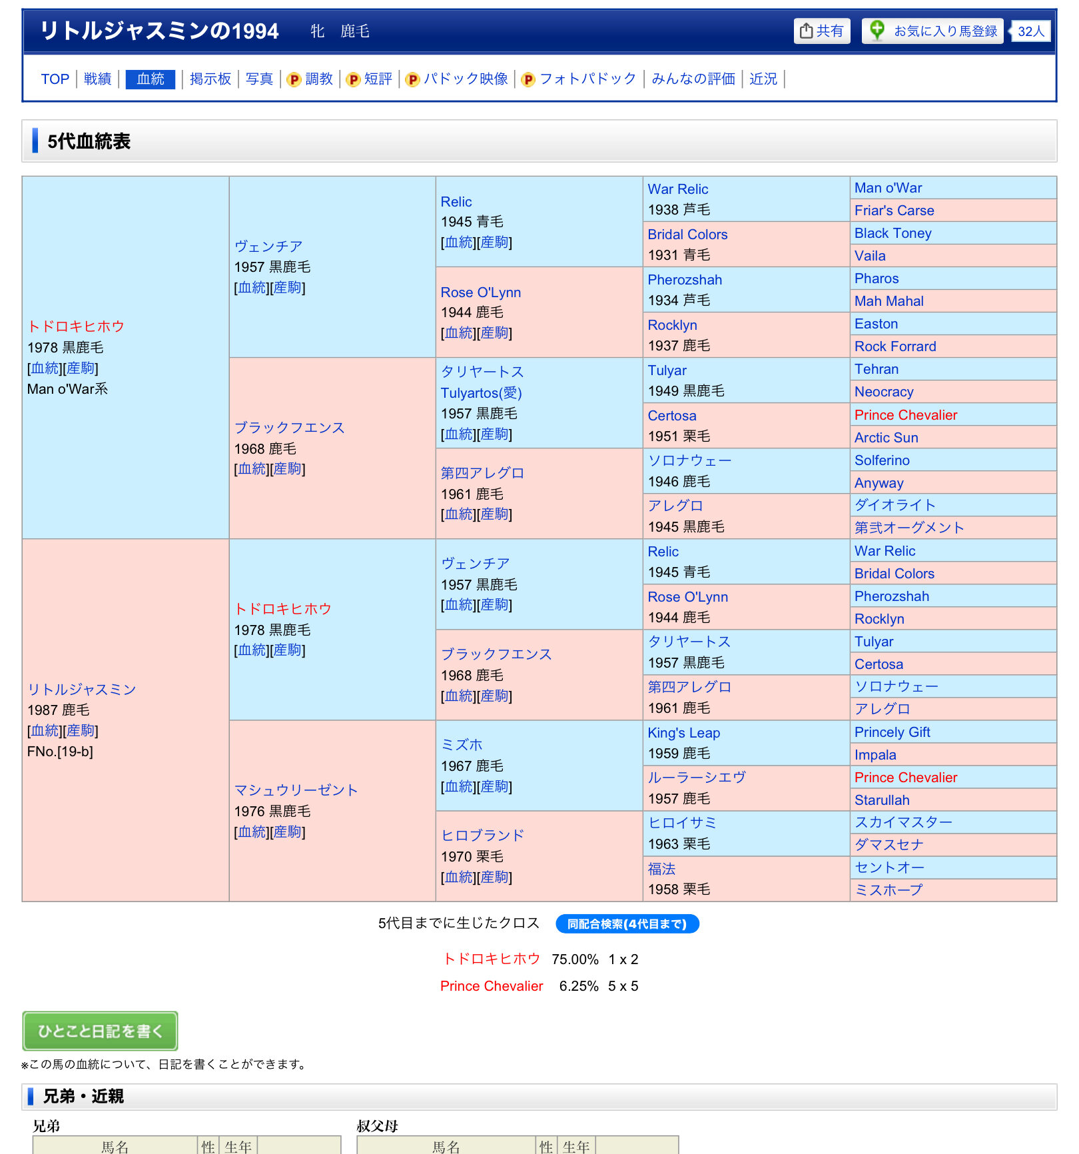Open タリヤートス Tulyartos(愛) link
The image size is (1079, 1154).
coord(482,382)
